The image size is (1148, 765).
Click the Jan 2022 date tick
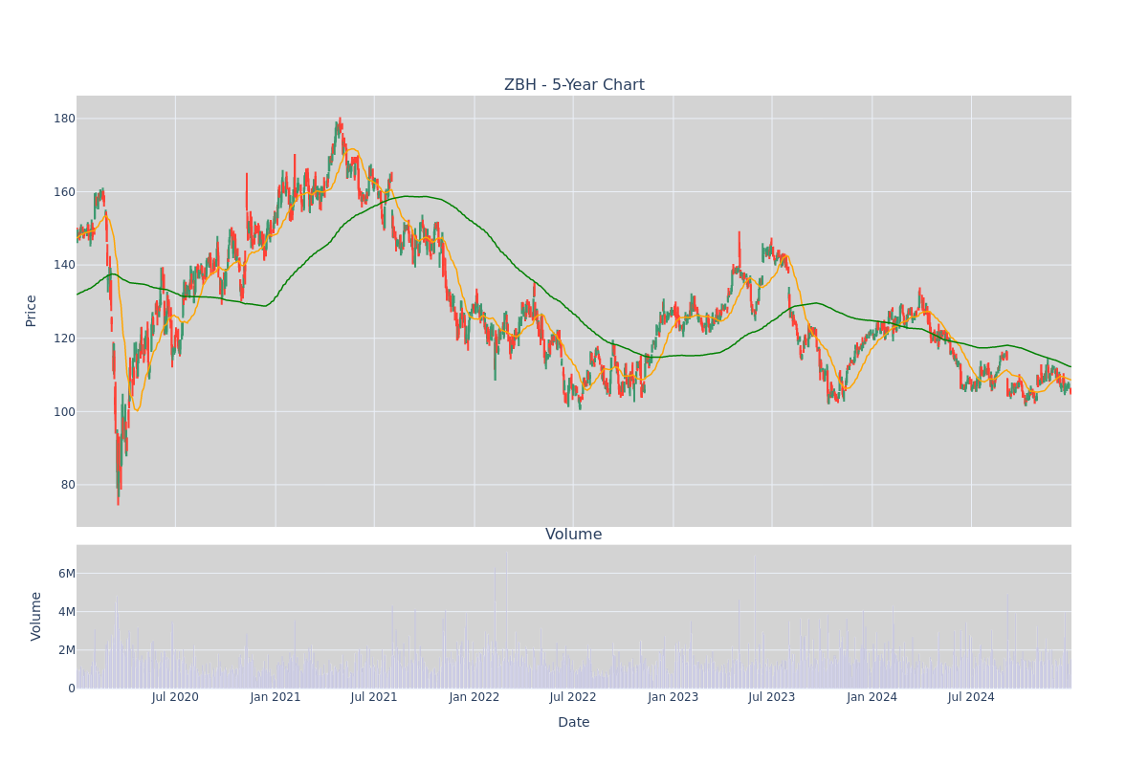[475, 697]
